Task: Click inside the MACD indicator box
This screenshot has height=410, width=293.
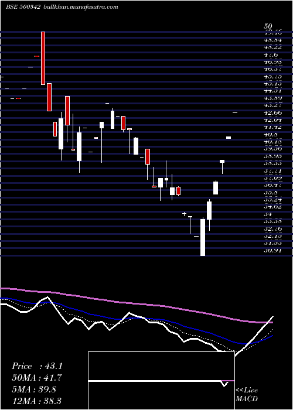Action: (161, 381)
